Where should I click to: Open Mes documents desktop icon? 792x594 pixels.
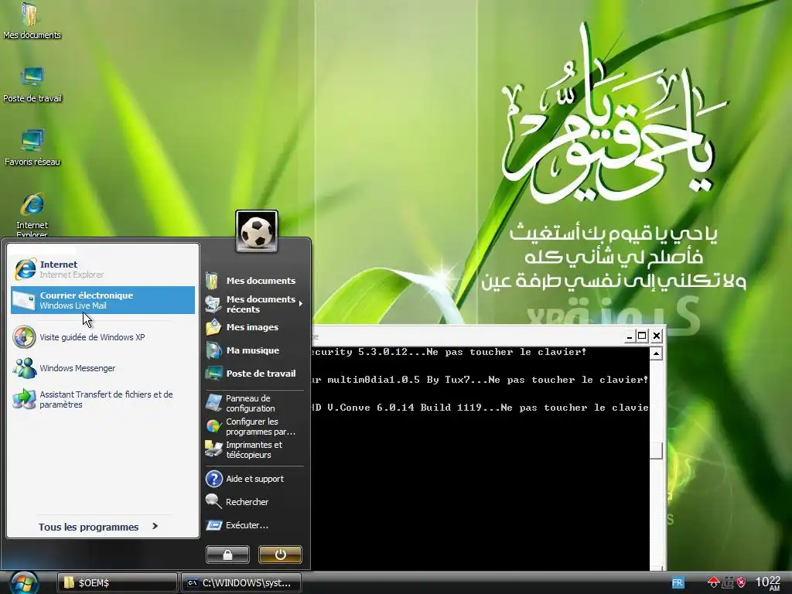point(32,21)
